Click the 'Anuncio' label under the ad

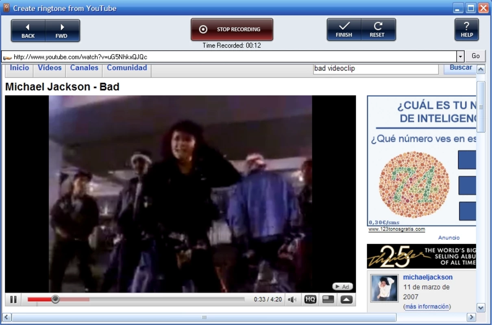click(x=449, y=238)
